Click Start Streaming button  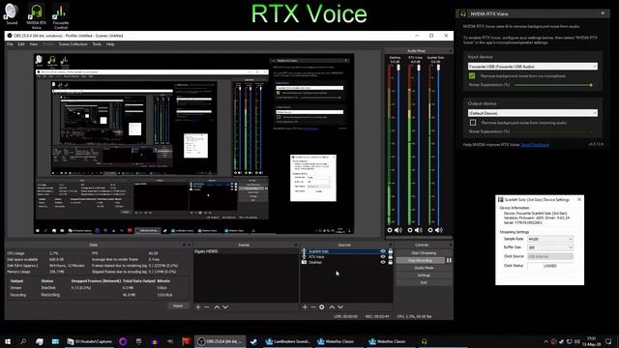(x=424, y=253)
